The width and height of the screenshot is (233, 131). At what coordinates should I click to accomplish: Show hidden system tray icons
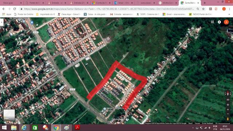[x=193, y=128]
